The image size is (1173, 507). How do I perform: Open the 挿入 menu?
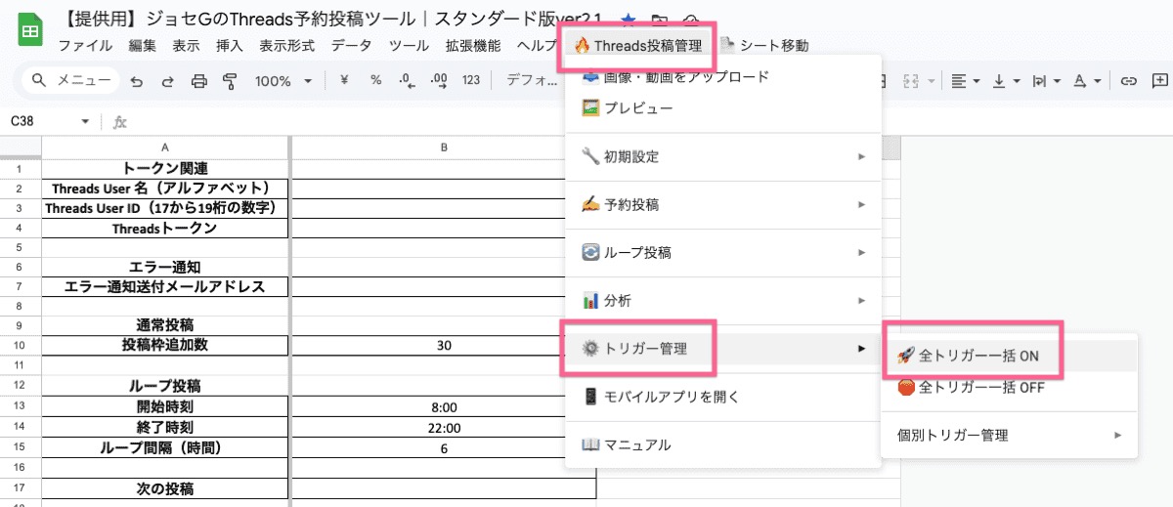pos(230,46)
